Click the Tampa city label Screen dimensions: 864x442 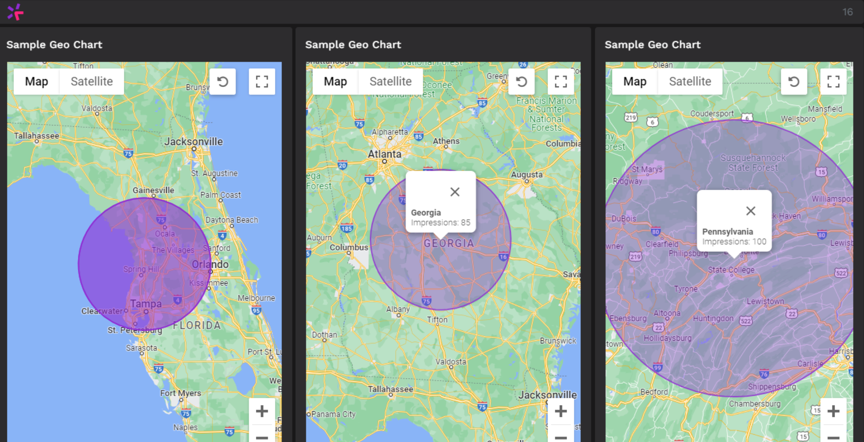pos(146,304)
